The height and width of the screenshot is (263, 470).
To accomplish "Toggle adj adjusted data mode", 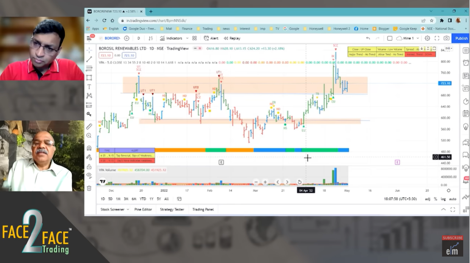I will 428,199.
